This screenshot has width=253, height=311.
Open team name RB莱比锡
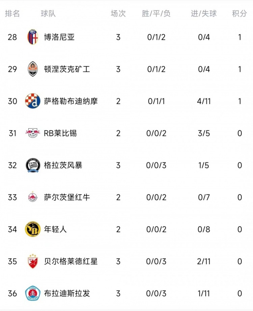pos(60,133)
